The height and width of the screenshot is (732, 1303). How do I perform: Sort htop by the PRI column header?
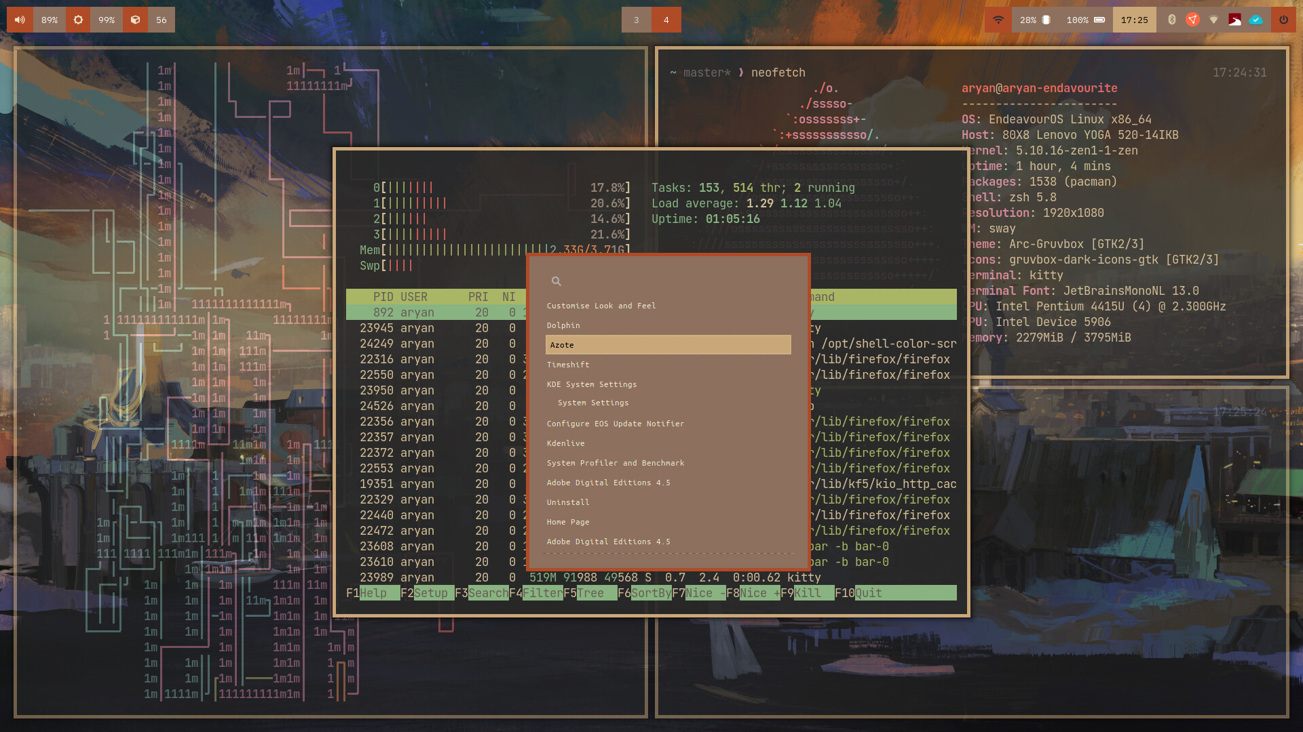coord(478,297)
